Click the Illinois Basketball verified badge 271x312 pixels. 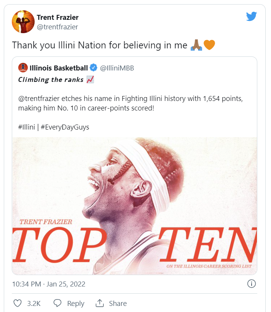(94, 68)
